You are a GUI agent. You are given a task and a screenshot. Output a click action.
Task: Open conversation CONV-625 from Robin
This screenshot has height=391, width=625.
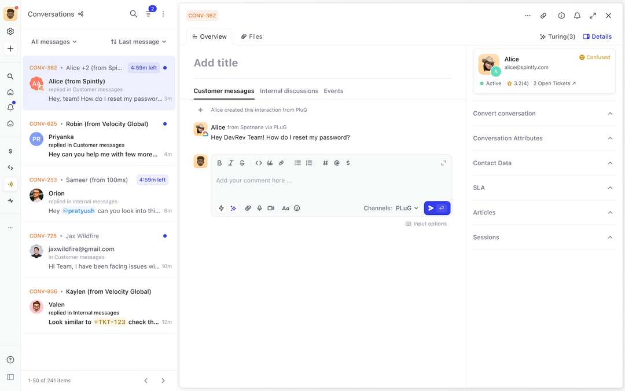99,139
